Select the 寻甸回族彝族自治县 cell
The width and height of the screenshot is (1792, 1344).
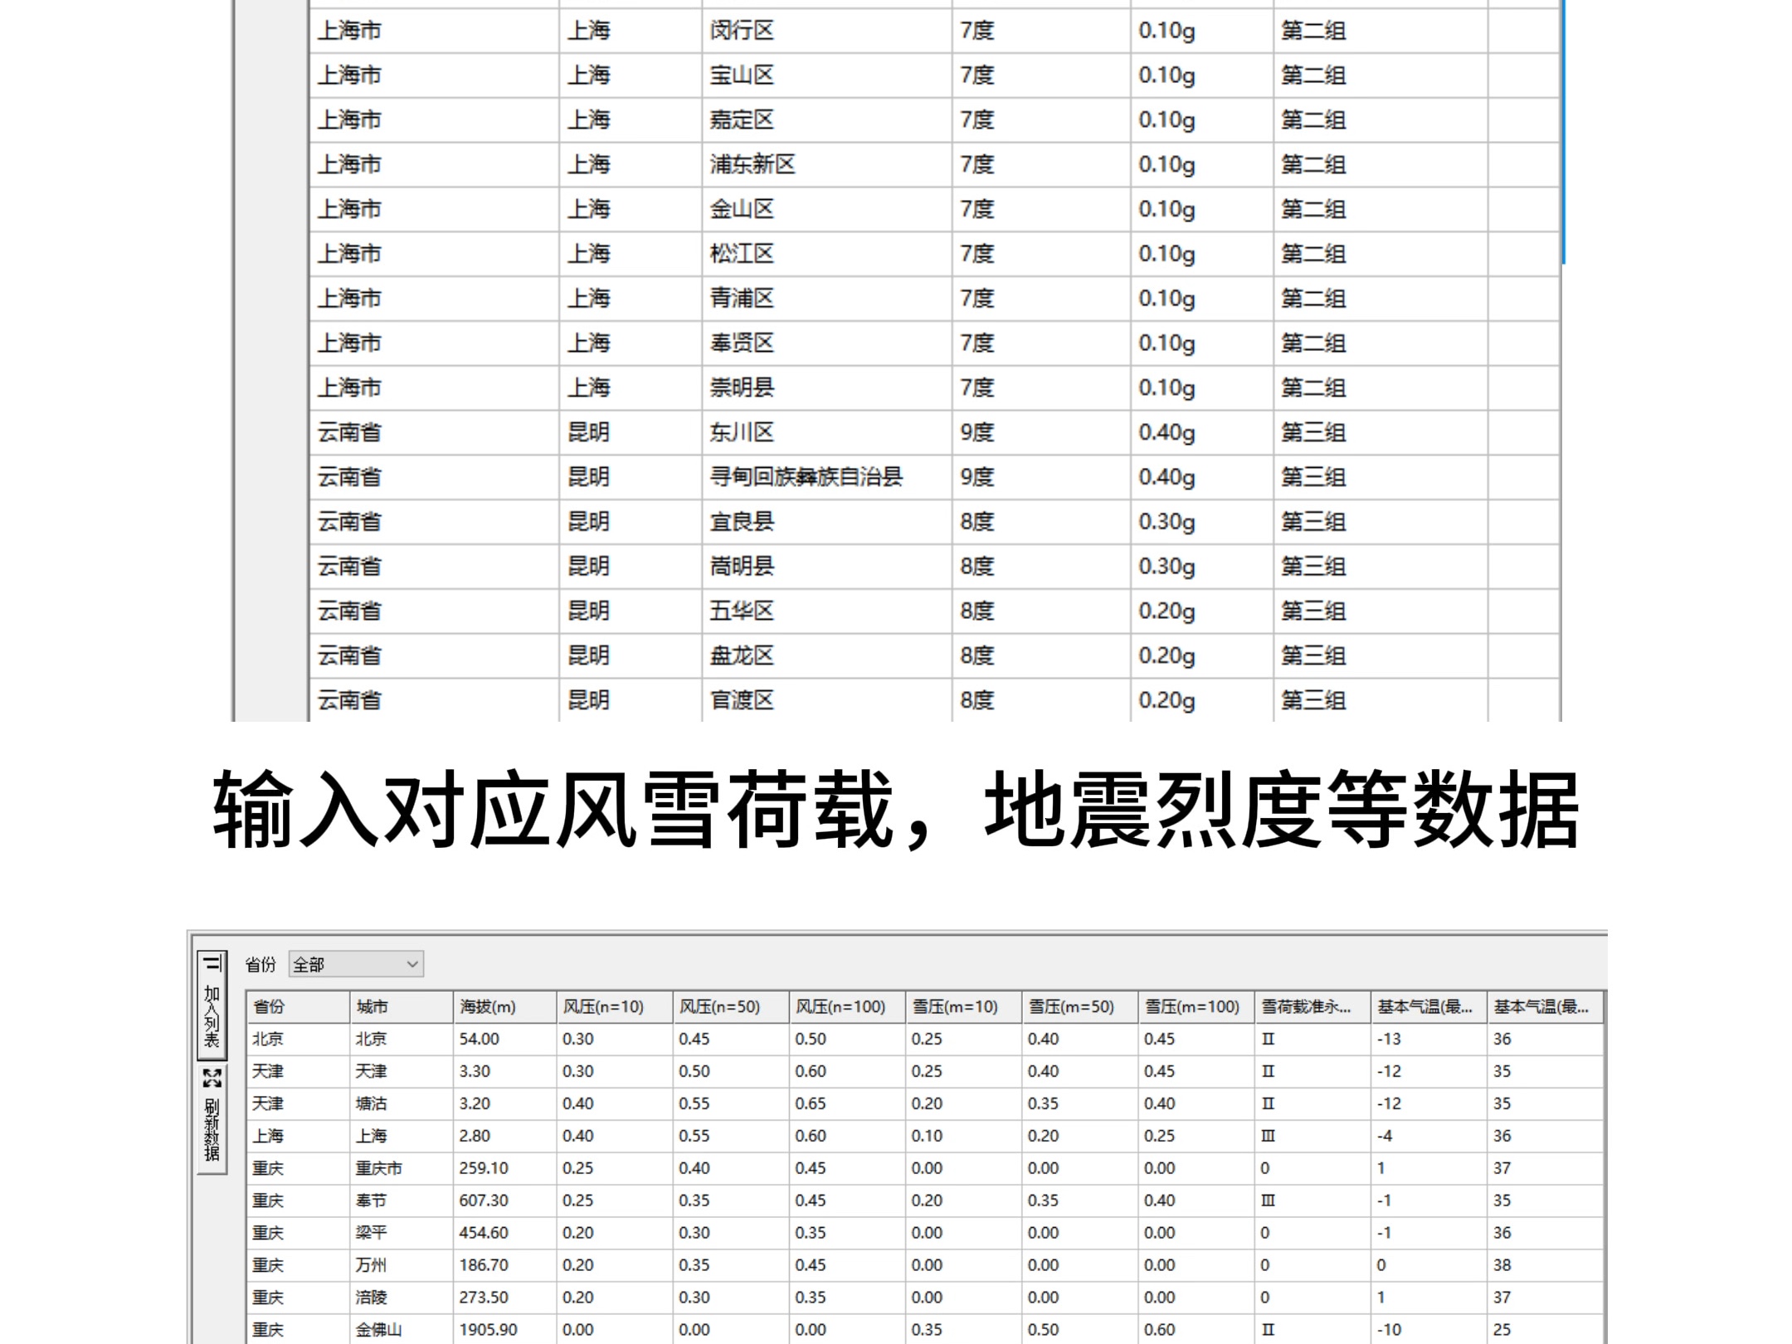pos(826,477)
